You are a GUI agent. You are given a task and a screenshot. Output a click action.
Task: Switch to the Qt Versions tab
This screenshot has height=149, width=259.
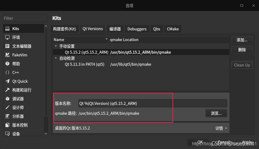[x=93, y=29]
